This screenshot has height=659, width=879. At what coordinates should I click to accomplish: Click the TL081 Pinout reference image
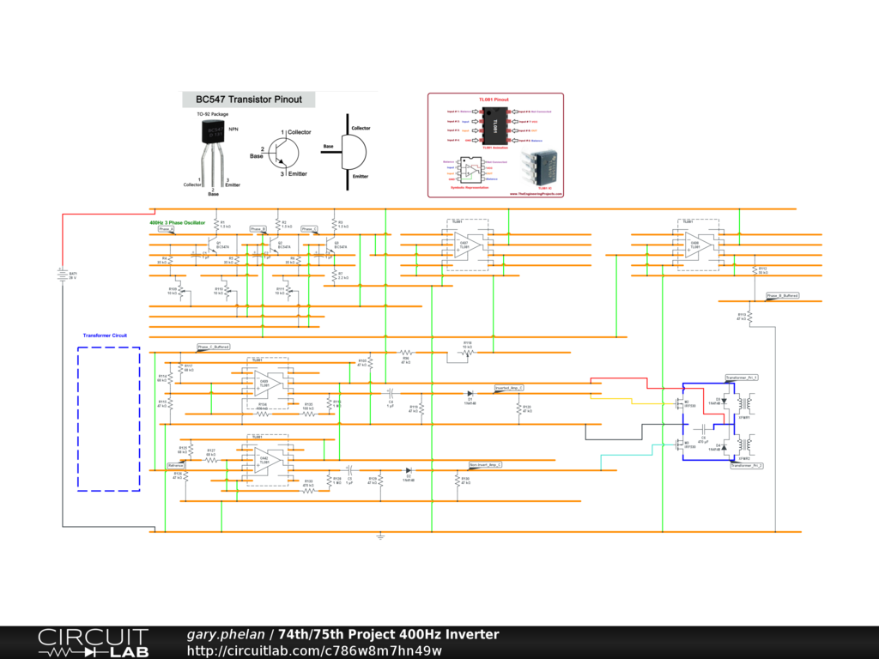(495, 145)
